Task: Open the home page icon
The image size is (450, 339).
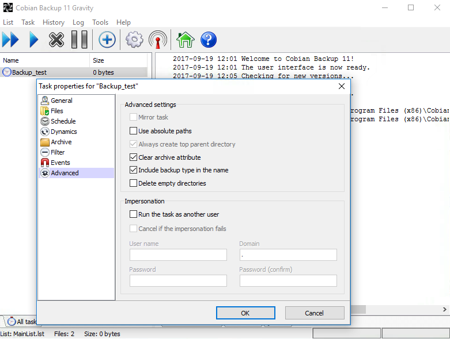Action: click(x=185, y=40)
